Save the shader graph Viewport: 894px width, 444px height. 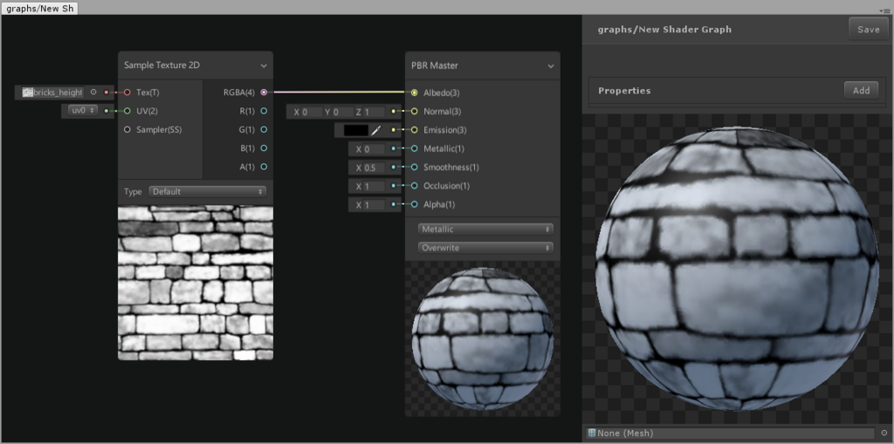(869, 30)
